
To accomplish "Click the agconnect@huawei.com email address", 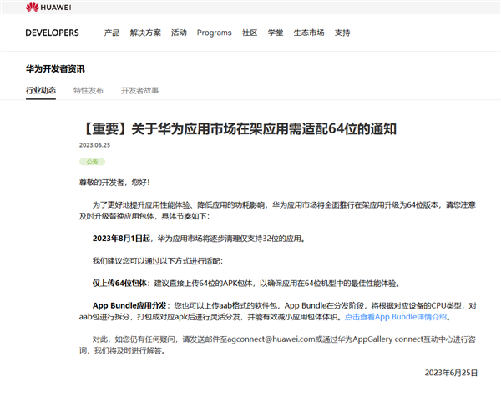I will coord(271,339).
